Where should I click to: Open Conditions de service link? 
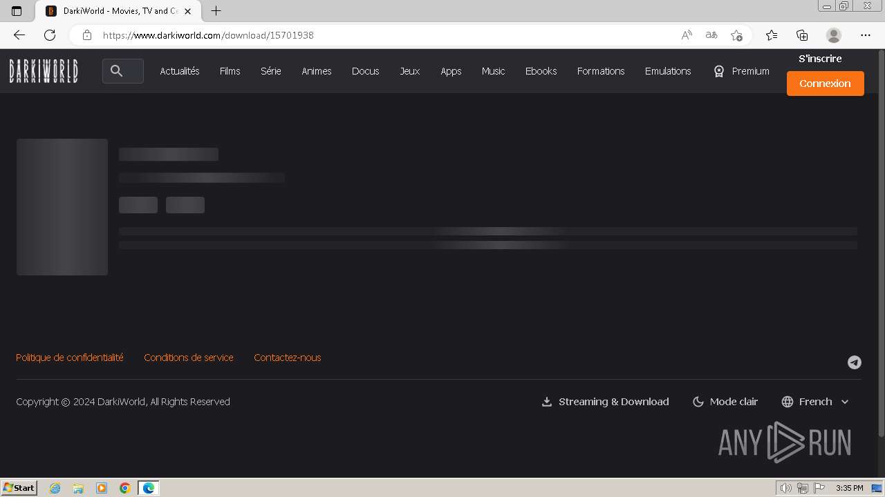point(189,358)
